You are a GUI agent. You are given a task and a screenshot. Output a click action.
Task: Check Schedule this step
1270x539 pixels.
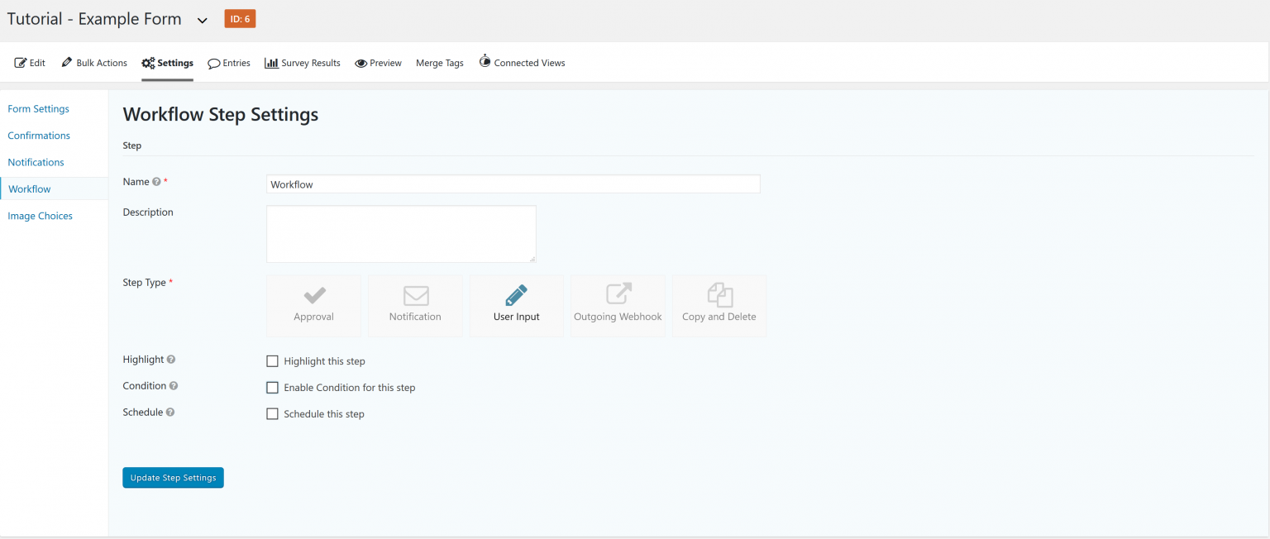pos(272,413)
